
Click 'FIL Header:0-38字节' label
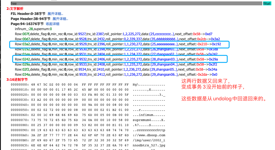(x=28, y=14)
